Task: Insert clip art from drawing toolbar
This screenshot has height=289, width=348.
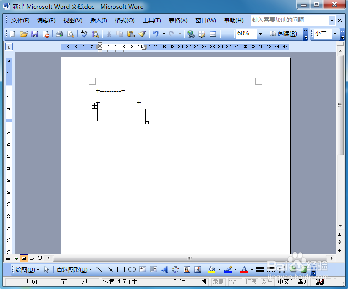Action: (187, 269)
